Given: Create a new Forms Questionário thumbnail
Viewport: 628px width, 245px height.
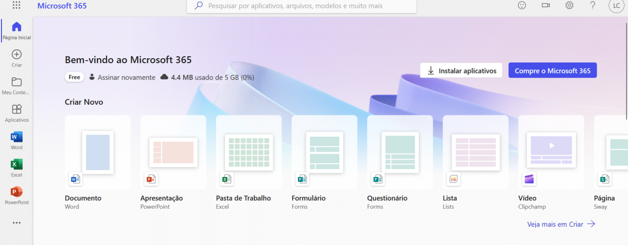Looking at the screenshot, I should [400, 153].
